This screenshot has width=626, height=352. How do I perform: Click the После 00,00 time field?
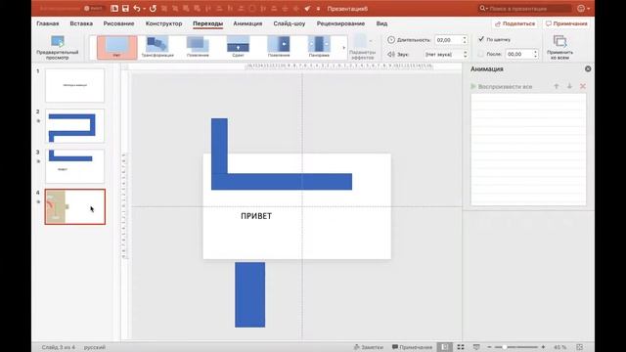(x=518, y=54)
